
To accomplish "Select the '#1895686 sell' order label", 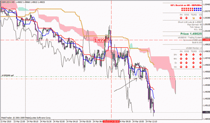I will point(8,75).
